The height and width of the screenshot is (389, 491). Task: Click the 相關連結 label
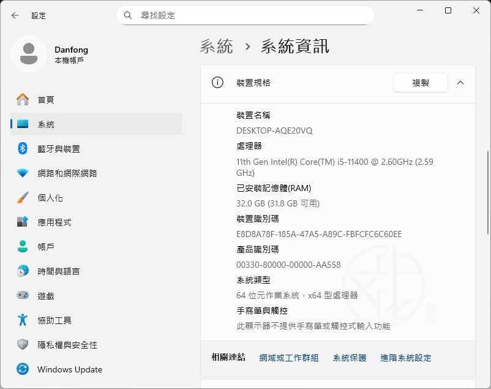click(228, 357)
